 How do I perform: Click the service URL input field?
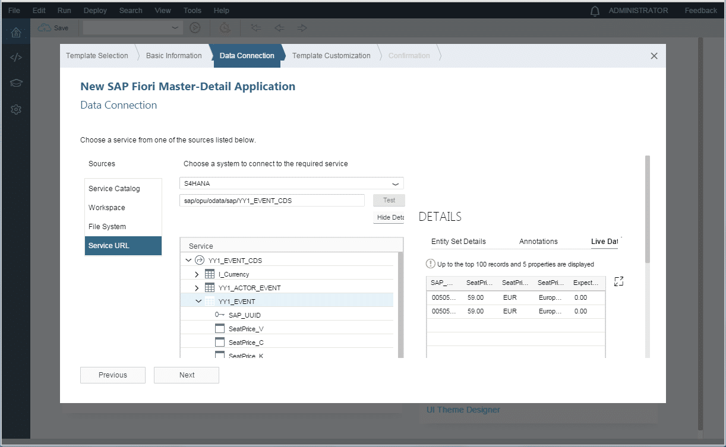[272, 201]
